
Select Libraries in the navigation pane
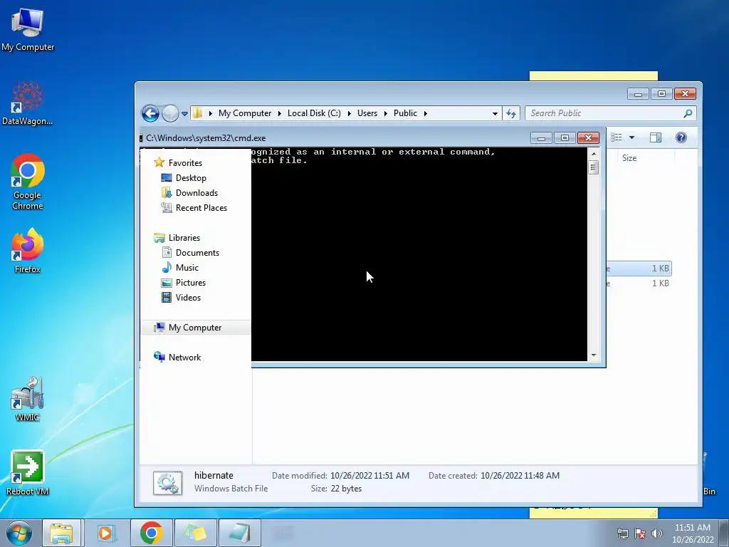pyautogui.click(x=184, y=238)
